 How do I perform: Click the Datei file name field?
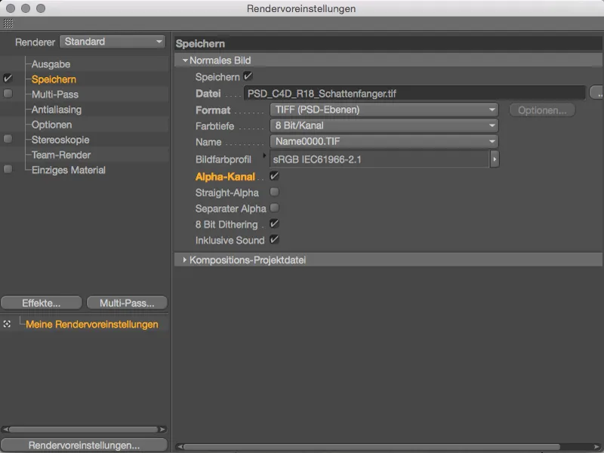pos(414,94)
